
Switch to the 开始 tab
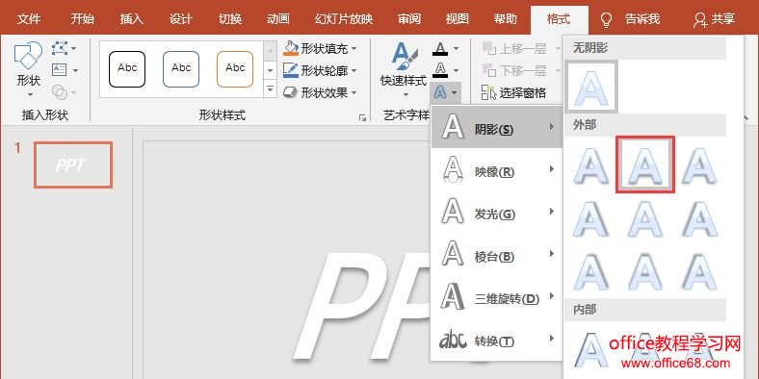pyautogui.click(x=82, y=19)
